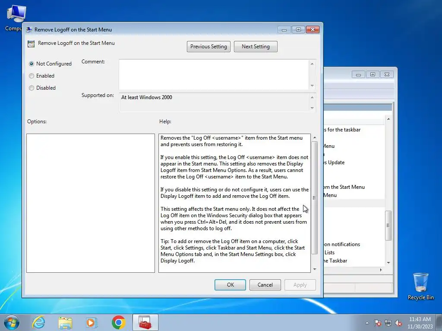The width and height of the screenshot is (442, 331).
Task: Click the toolbox MMC taskbar icon
Action: coord(145,322)
